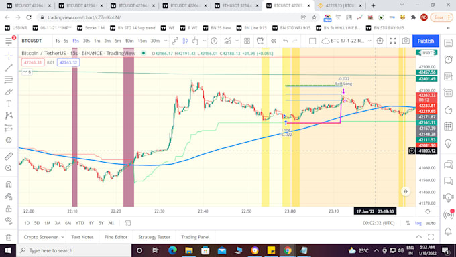Open the calendar panel icon
Viewport: 456px width, 257px height.
(448, 126)
